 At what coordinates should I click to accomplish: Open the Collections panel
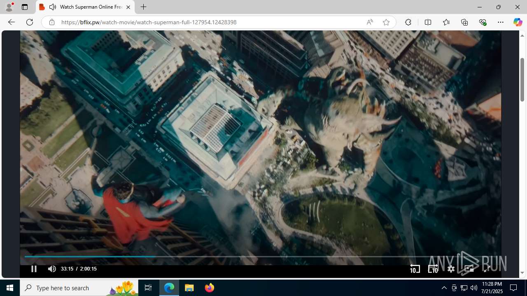(464, 22)
